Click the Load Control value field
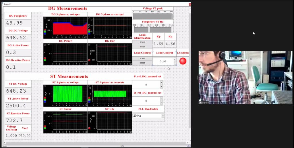294x148 pixels. coord(163,61)
